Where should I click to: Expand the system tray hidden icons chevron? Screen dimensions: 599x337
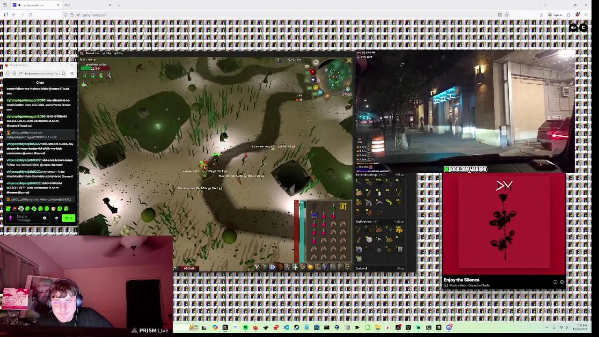click(547, 327)
